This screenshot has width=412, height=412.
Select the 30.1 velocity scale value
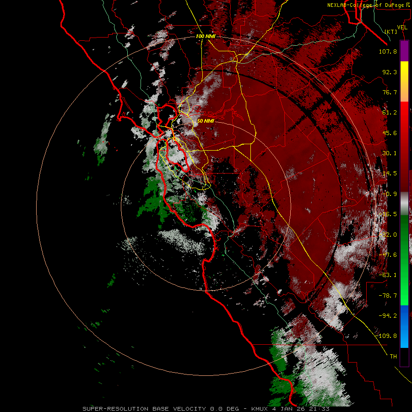[x=390, y=153]
